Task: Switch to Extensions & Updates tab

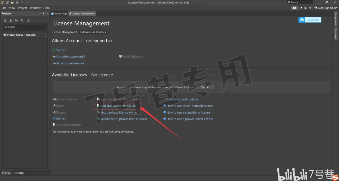Action: point(93,32)
